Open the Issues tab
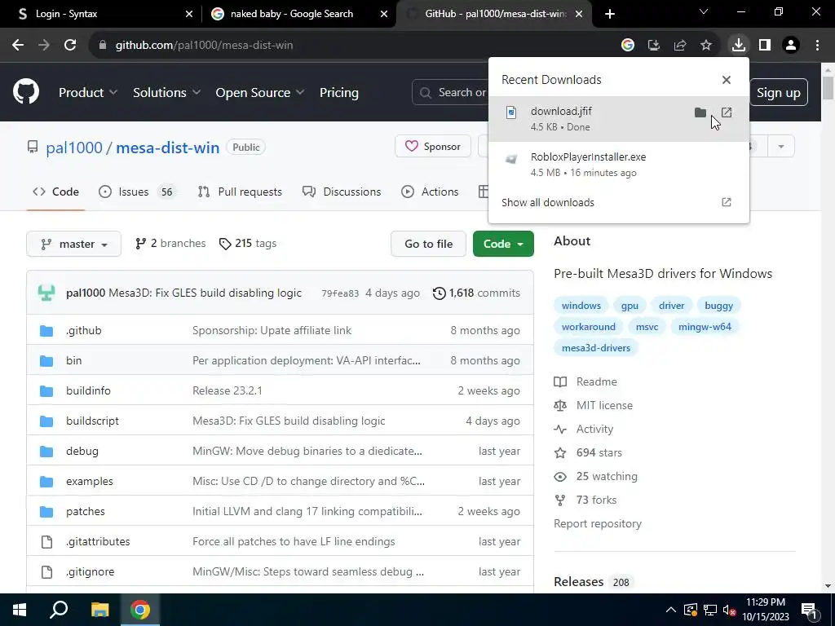The width and height of the screenshot is (835, 626). (137, 192)
